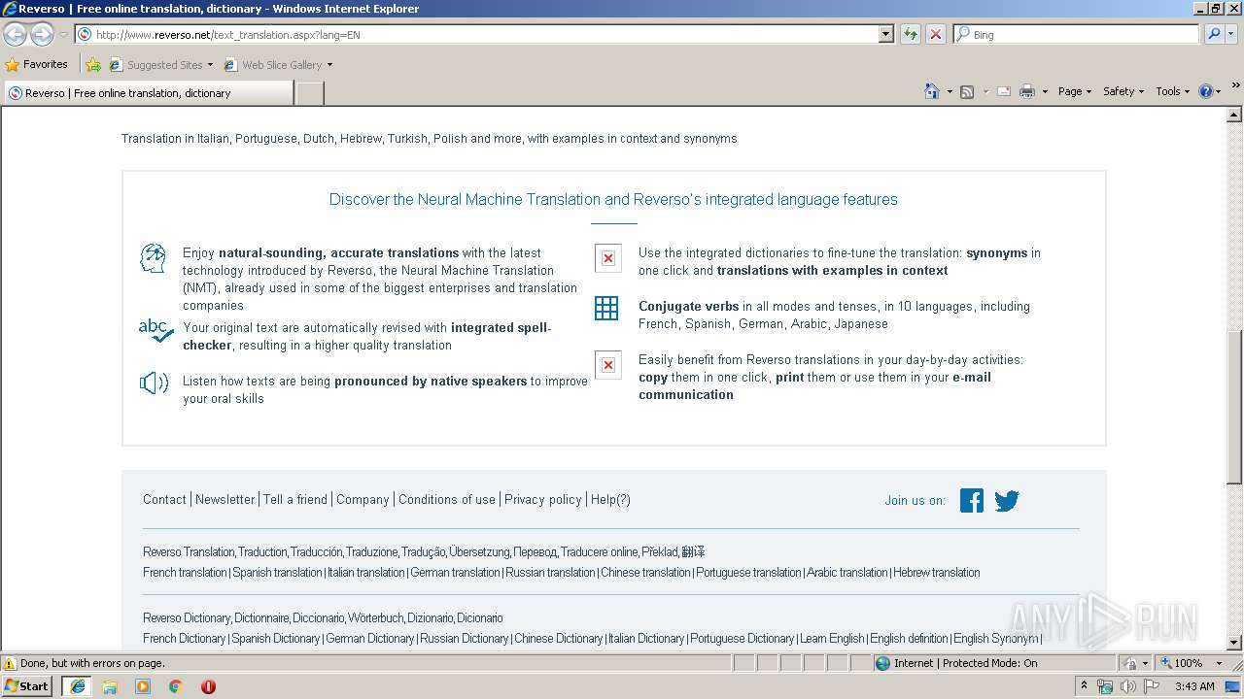Open the Tell a friend link
1244x699 pixels.
coord(295,499)
